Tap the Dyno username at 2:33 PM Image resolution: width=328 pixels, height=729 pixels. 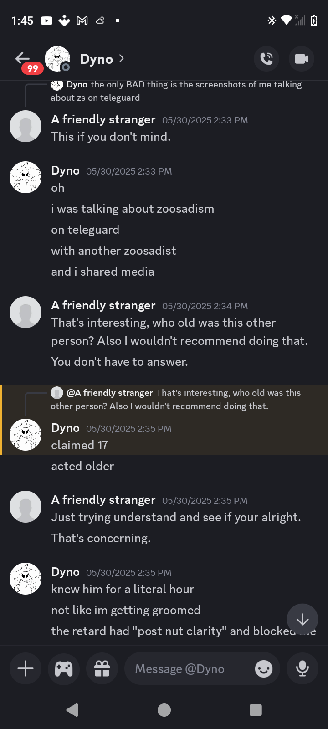coord(65,171)
